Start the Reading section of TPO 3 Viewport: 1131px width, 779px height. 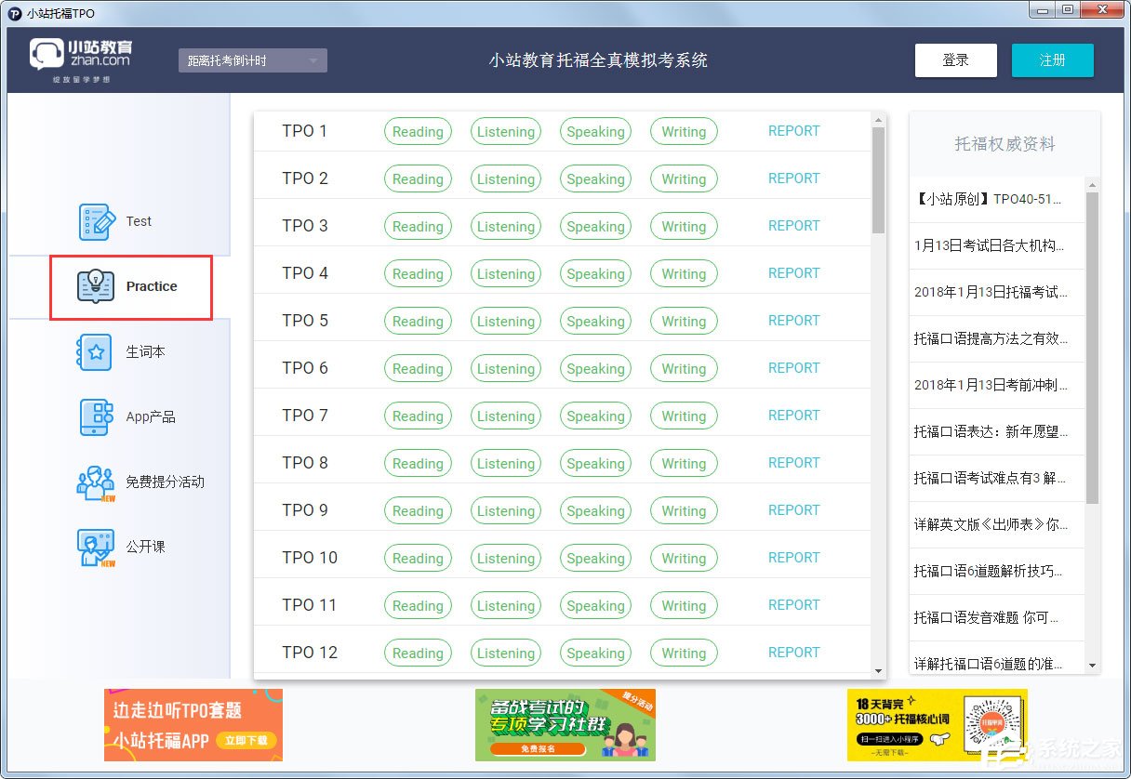click(x=417, y=226)
